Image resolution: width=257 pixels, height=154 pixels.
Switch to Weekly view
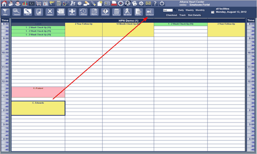pyautogui.click(x=190, y=10)
